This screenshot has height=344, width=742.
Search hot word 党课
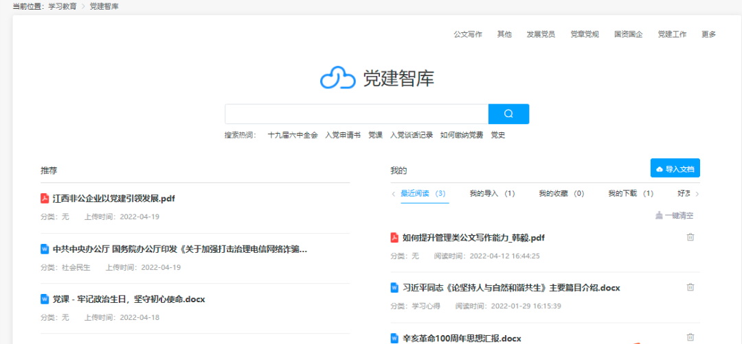(375, 135)
